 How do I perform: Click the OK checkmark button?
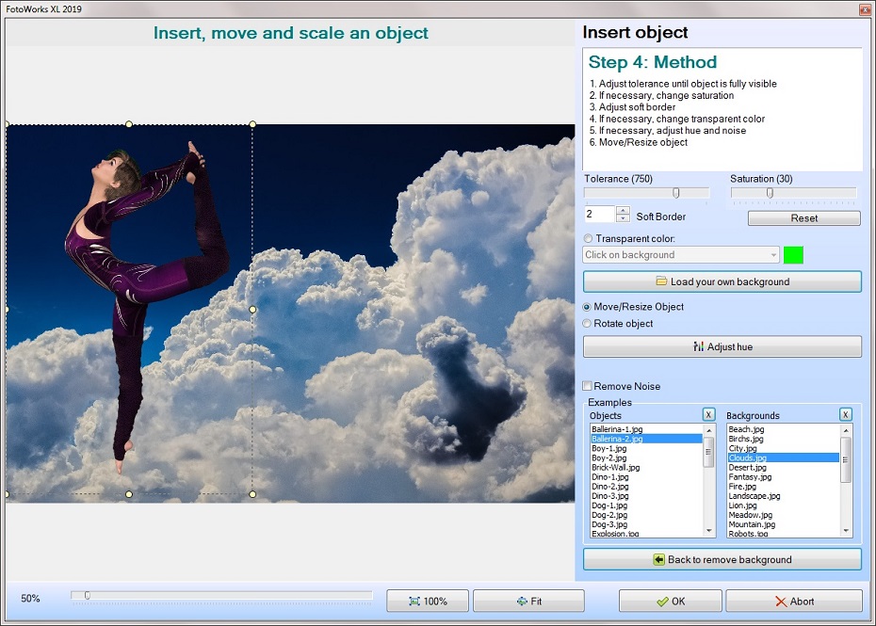tap(670, 601)
